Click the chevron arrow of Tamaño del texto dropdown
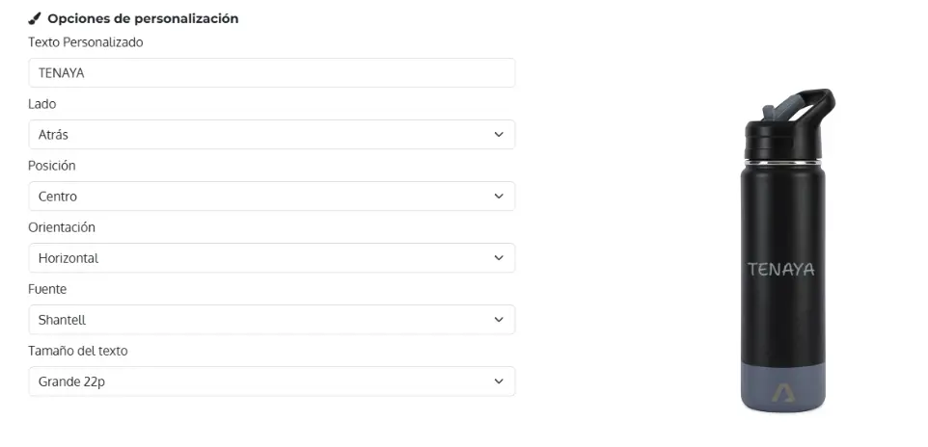The image size is (928, 447). (x=499, y=381)
